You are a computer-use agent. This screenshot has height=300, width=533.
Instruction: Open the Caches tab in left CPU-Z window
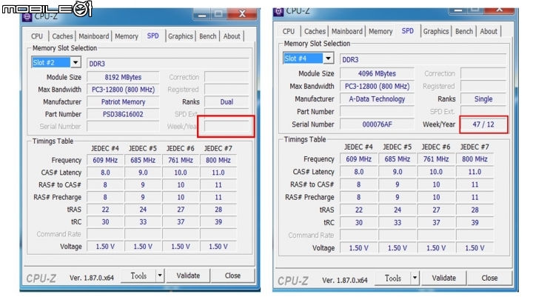pyautogui.click(x=62, y=36)
